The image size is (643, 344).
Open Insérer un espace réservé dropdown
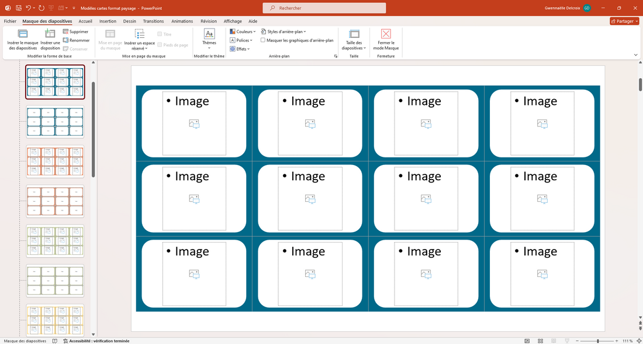(140, 40)
